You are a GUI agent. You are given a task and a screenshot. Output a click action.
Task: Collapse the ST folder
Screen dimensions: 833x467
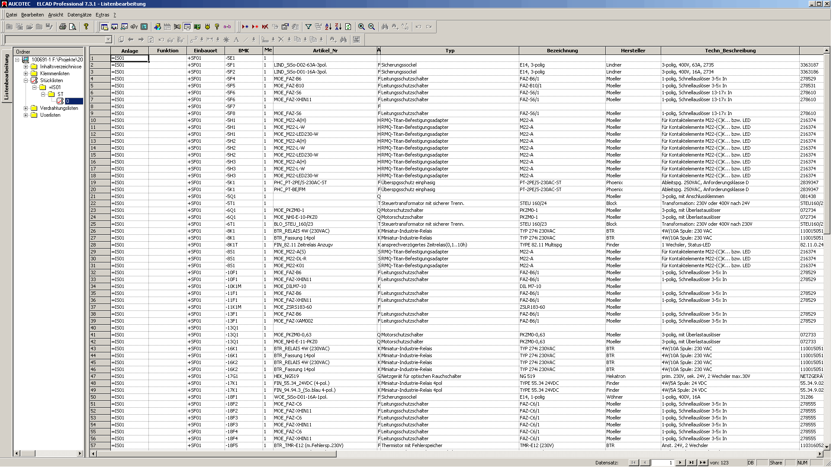pyautogui.click(x=43, y=94)
